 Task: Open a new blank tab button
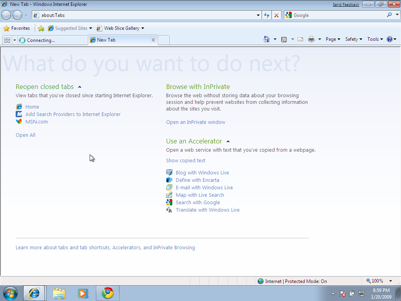click(x=164, y=40)
